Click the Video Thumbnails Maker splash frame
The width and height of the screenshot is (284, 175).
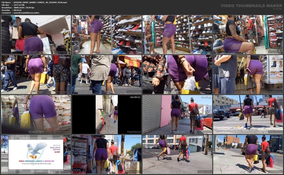point(36,154)
